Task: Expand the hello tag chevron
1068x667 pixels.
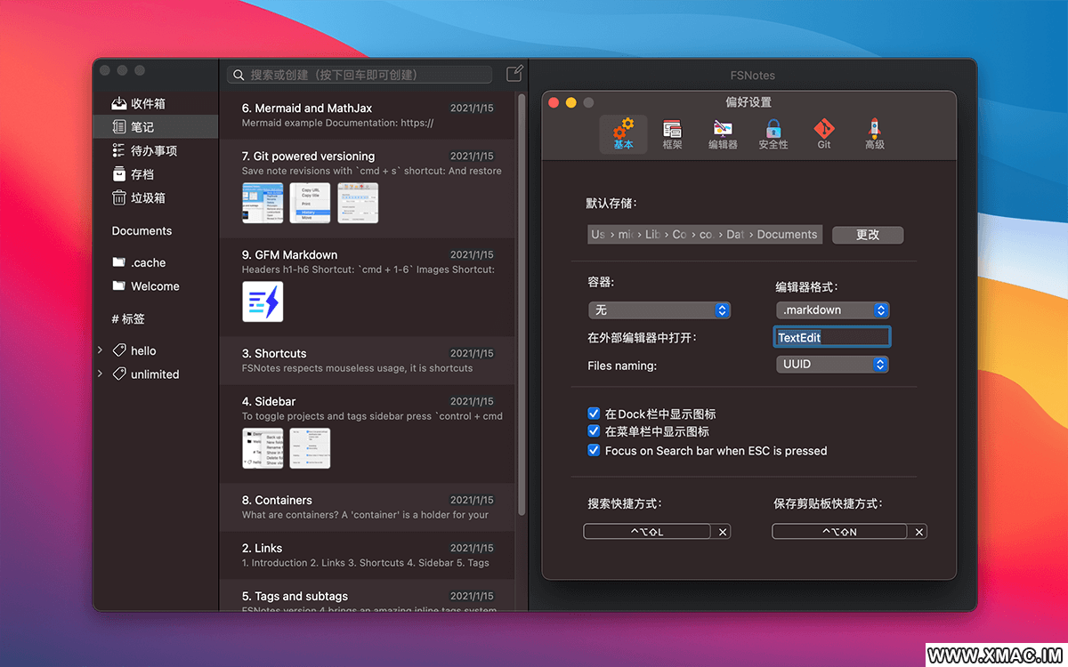Action: (x=100, y=350)
